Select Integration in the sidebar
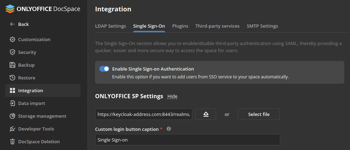This screenshot has width=350, height=150. pyautogui.click(x=43, y=90)
